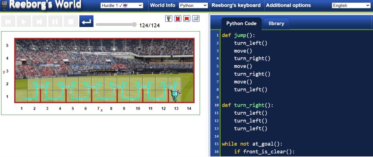
Task: Click line number 14 in gutter
Action: click(217, 136)
